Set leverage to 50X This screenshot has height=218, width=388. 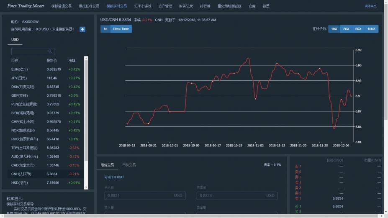coord(358,29)
